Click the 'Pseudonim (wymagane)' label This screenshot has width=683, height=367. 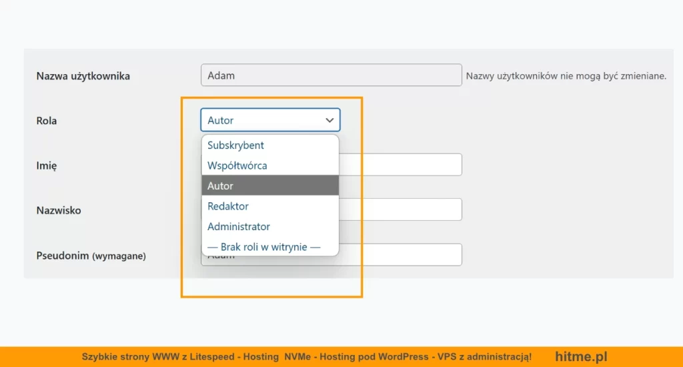point(91,256)
